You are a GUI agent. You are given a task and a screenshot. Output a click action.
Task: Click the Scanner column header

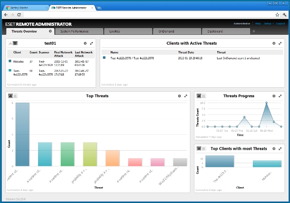tap(44, 52)
